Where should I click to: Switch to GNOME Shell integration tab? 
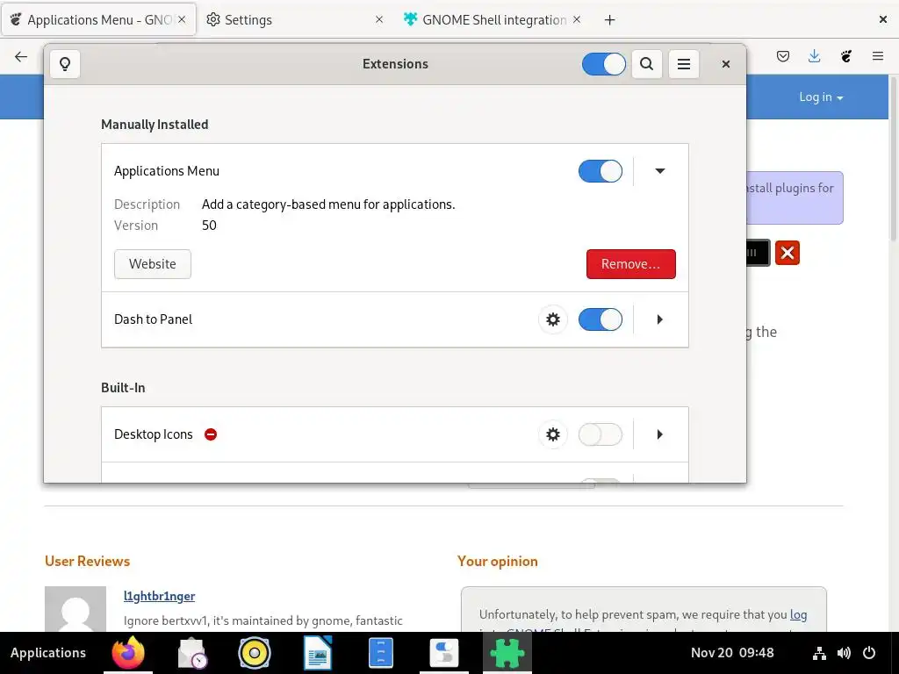click(x=494, y=19)
